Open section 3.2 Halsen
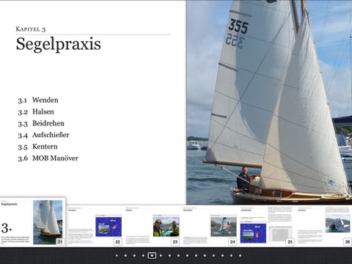This screenshot has width=352, height=264. (x=36, y=112)
